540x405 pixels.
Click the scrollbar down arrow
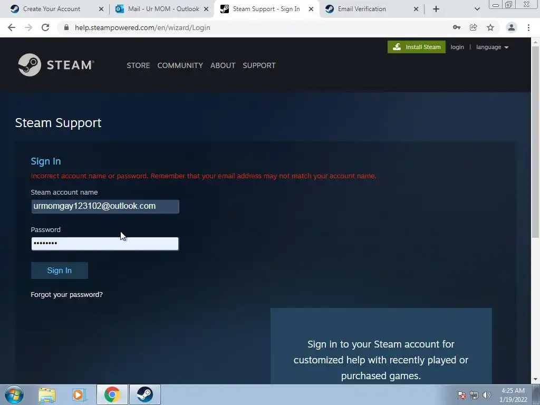535,380
